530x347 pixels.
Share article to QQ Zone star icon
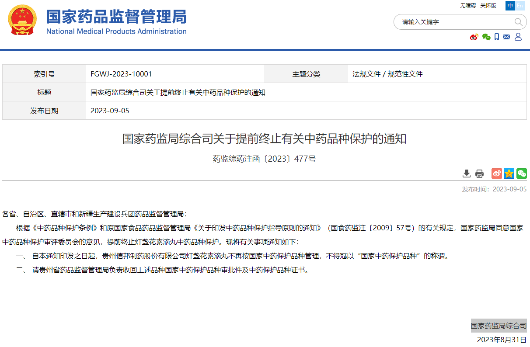[509, 173]
